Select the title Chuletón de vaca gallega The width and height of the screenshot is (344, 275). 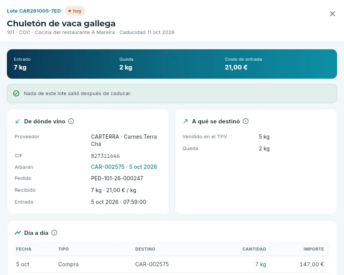point(61,23)
